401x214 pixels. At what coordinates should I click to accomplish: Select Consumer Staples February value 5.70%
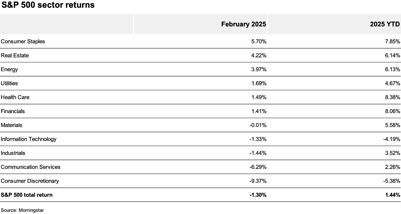point(259,41)
